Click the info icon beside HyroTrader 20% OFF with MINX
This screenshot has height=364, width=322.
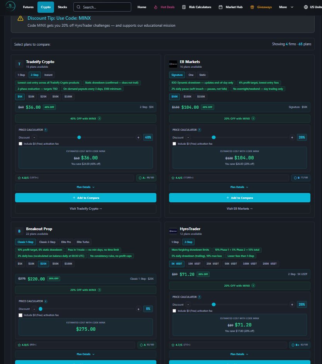(253, 285)
